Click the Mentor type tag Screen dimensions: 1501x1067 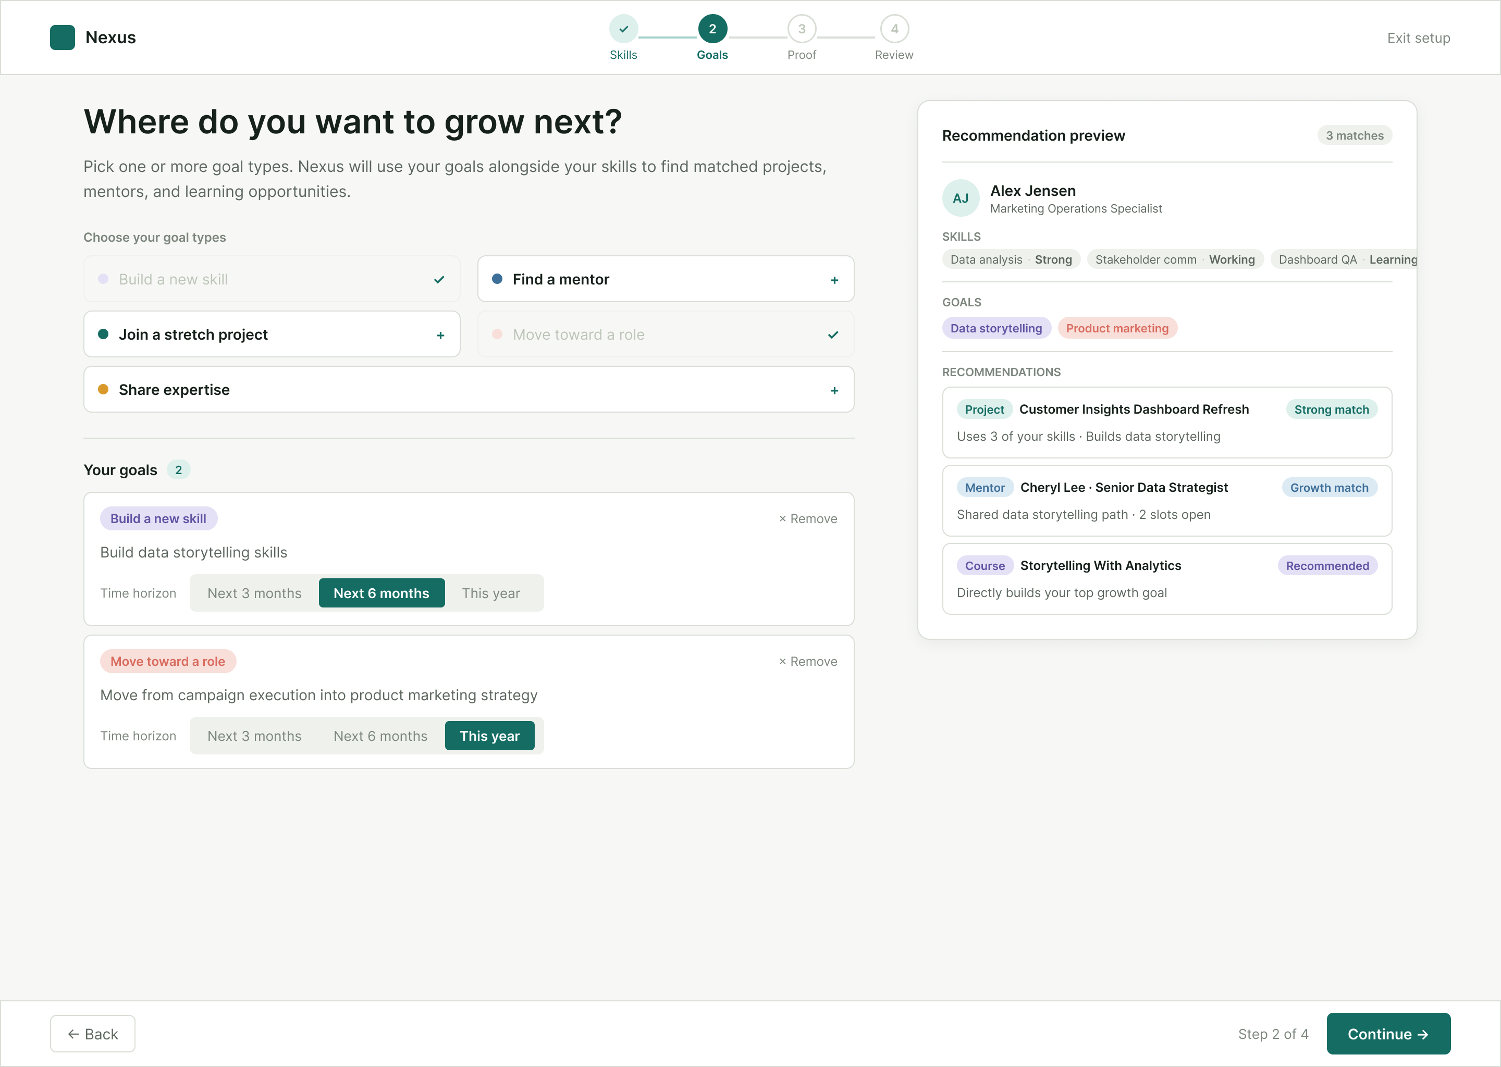(985, 488)
